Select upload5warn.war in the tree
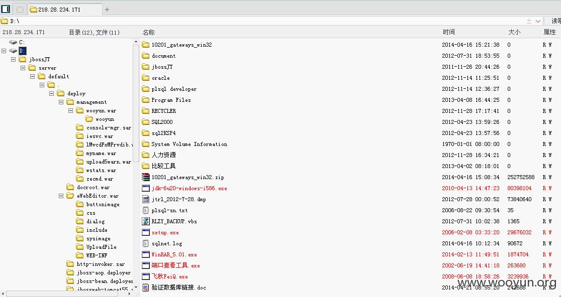 click(109, 162)
